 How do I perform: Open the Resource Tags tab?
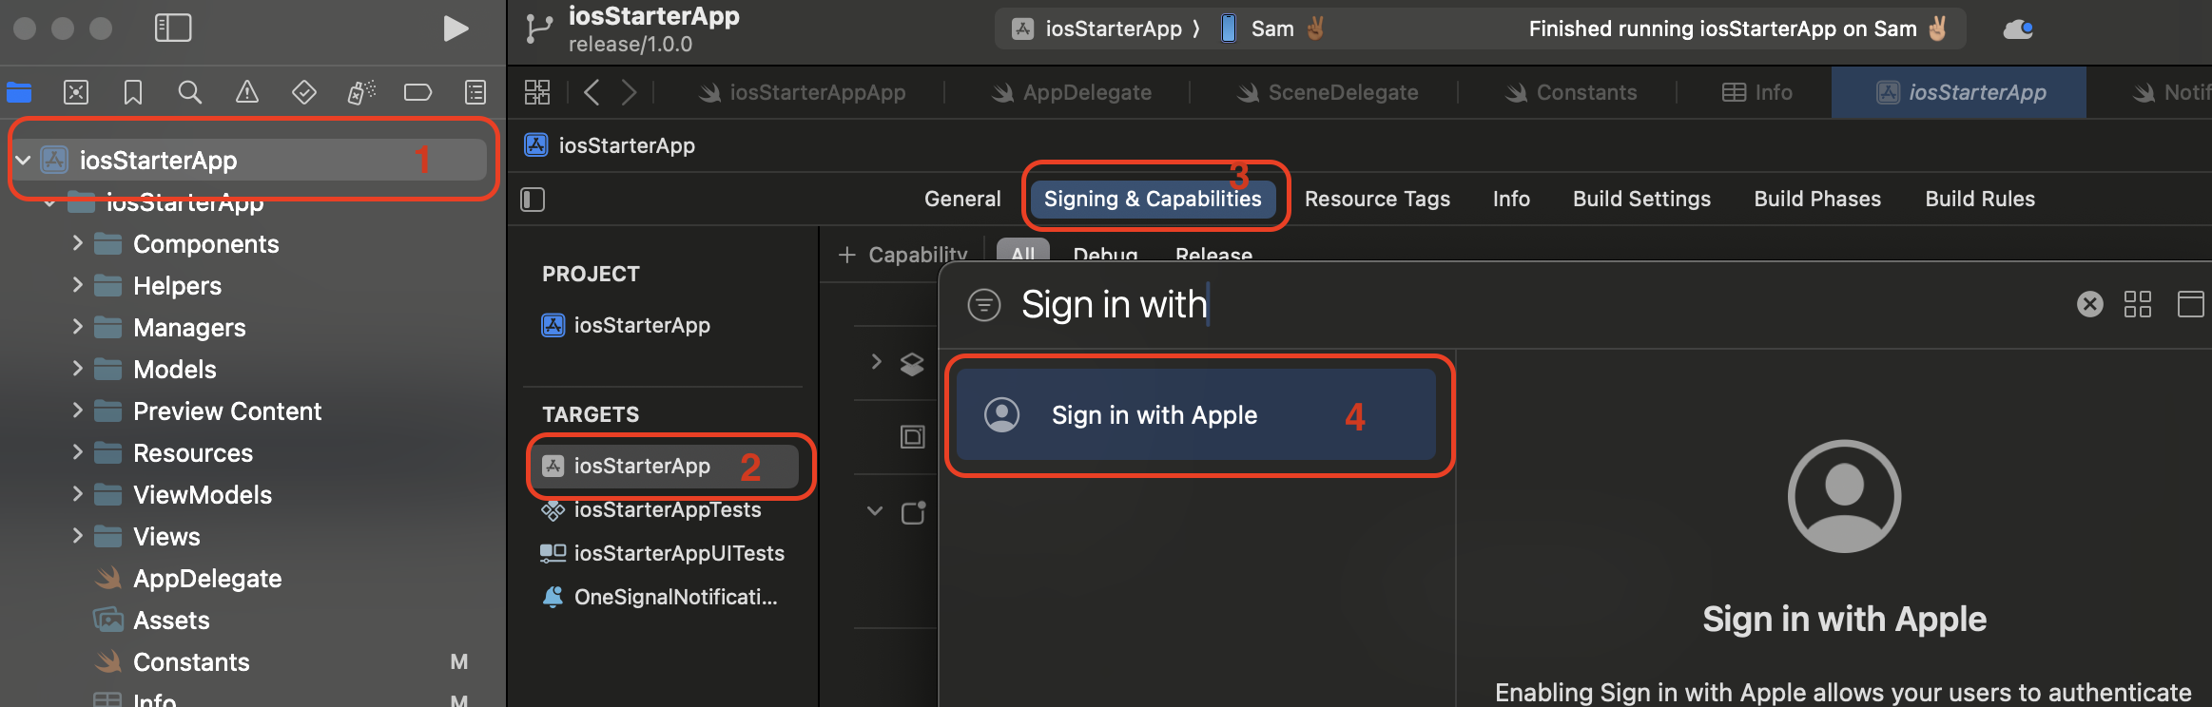[x=1377, y=199]
